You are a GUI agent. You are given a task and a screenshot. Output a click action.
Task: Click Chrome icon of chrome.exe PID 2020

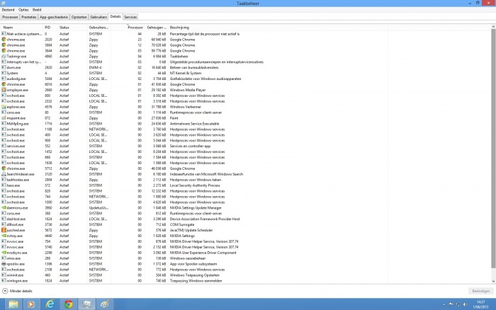point(4,40)
